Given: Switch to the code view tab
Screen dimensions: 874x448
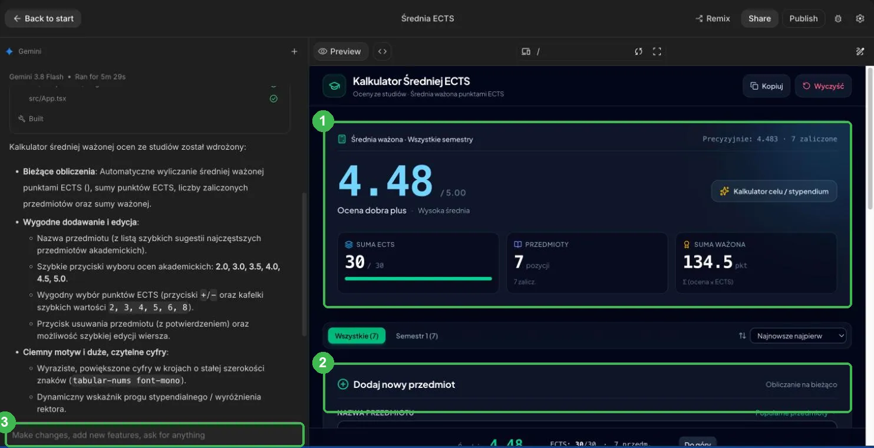Looking at the screenshot, I should point(382,51).
